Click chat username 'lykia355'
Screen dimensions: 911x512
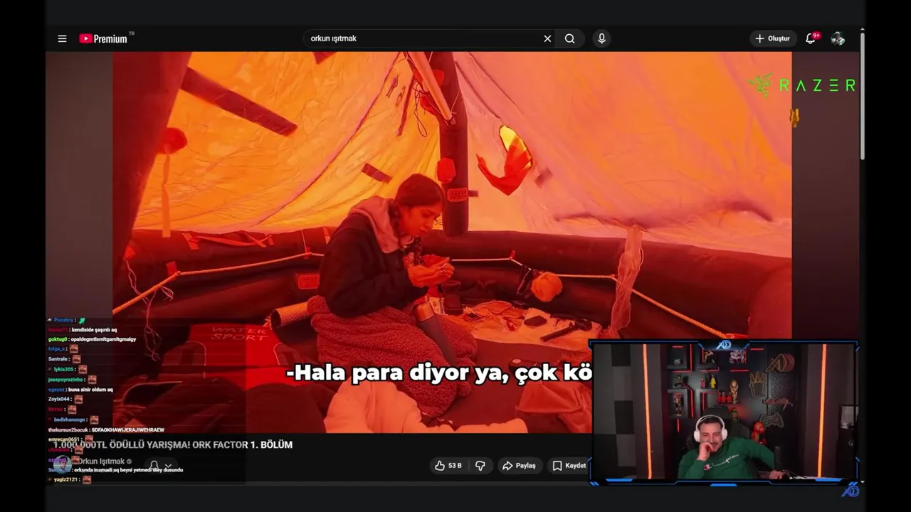[x=64, y=369]
